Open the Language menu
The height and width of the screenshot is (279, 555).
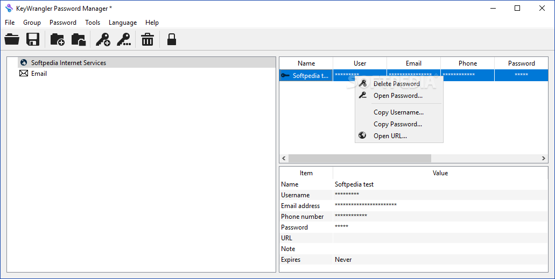pyautogui.click(x=123, y=22)
